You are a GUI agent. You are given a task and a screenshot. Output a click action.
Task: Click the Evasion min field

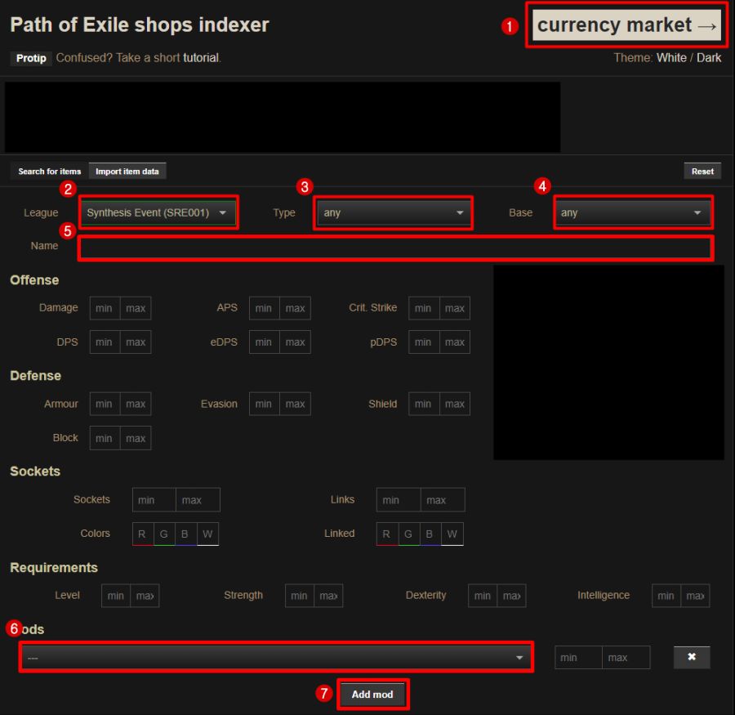click(264, 404)
